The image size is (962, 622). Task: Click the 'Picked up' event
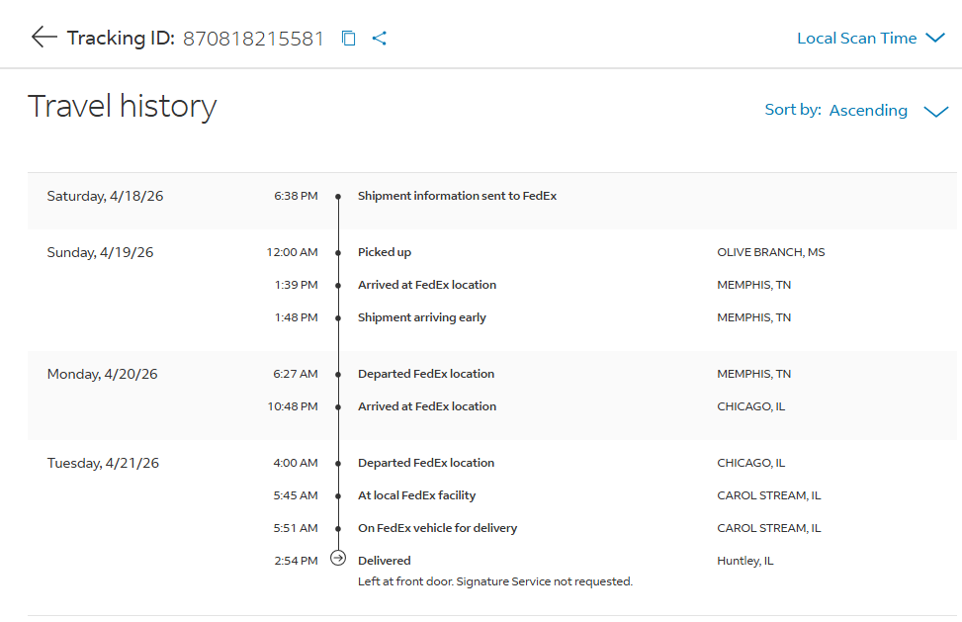(x=385, y=252)
